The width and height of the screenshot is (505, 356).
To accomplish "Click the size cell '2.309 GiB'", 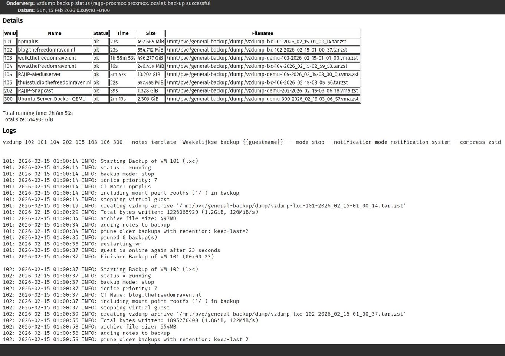I will pyautogui.click(x=151, y=99).
